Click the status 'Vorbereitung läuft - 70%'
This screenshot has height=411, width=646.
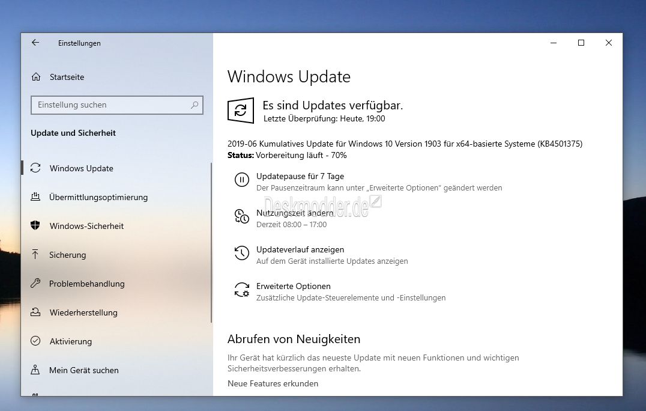click(301, 156)
